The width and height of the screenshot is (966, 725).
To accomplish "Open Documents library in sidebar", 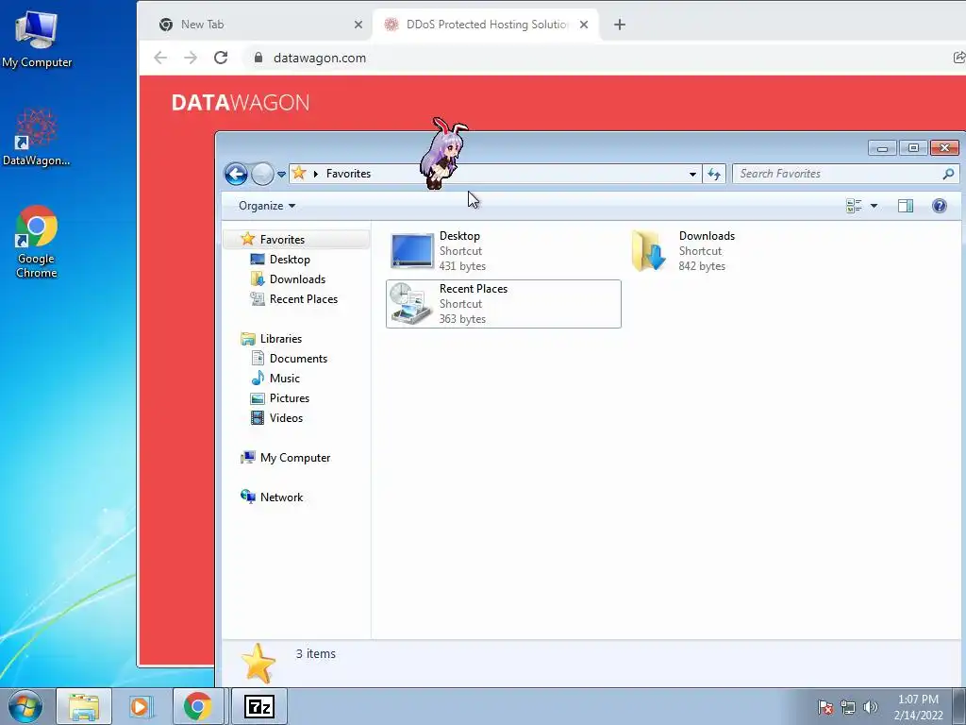I will pyautogui.click(x=298, y=358).
